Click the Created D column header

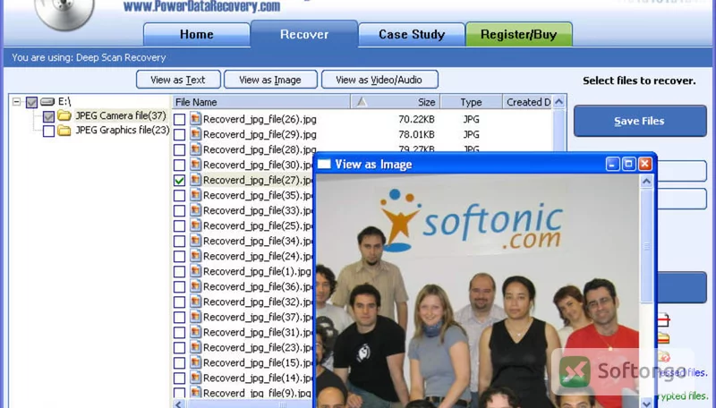(x=527, y=102)
